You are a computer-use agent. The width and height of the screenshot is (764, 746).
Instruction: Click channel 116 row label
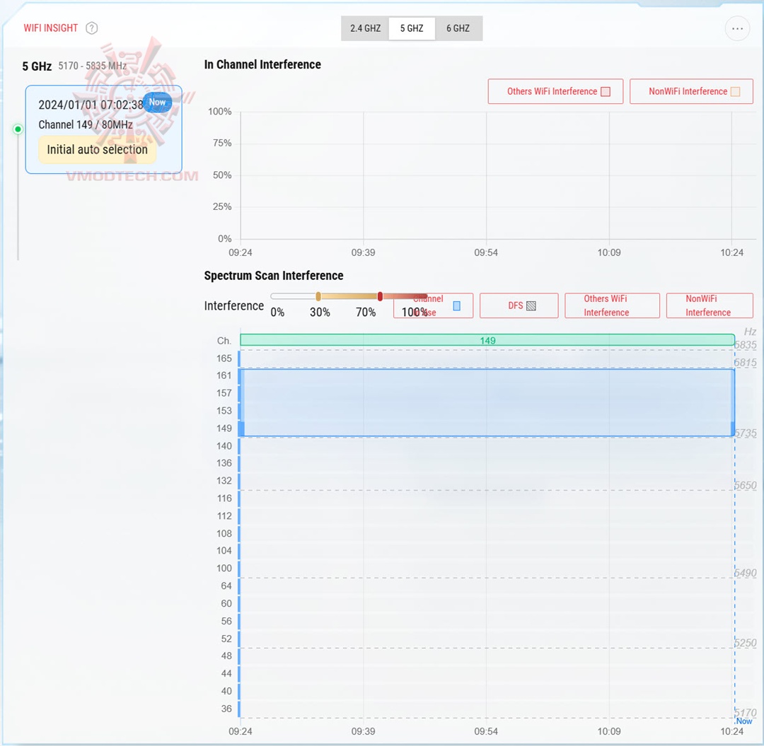[224, 498]
